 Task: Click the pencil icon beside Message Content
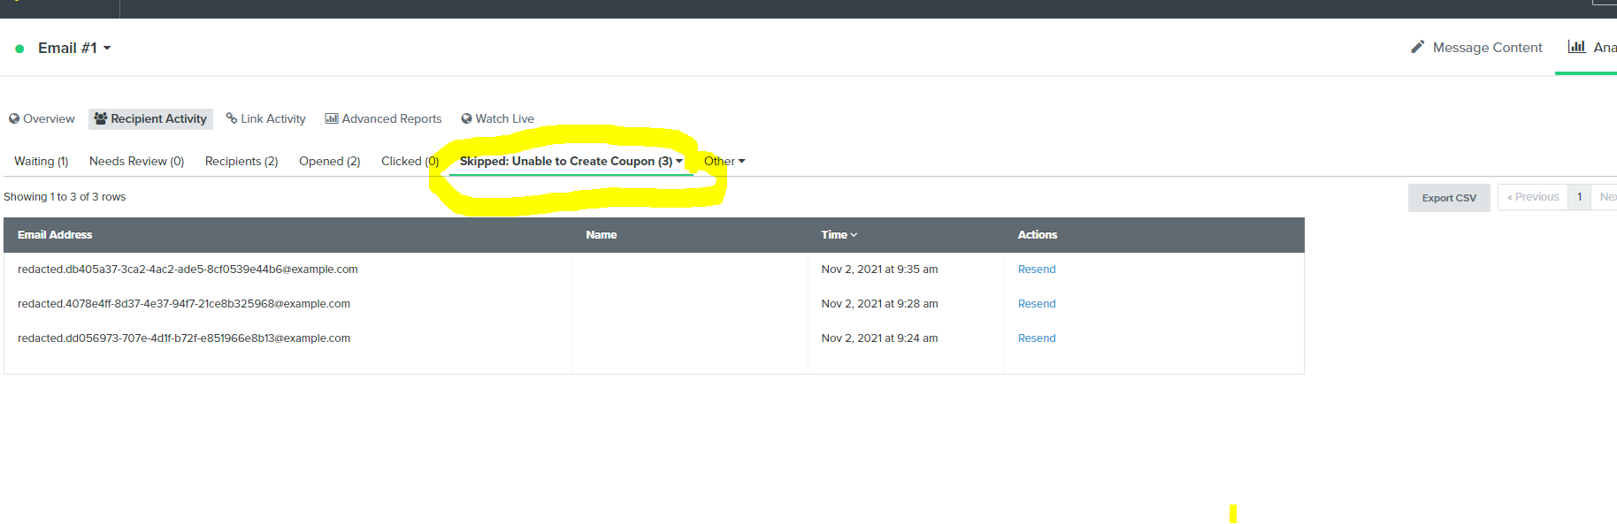point(1417,47)
